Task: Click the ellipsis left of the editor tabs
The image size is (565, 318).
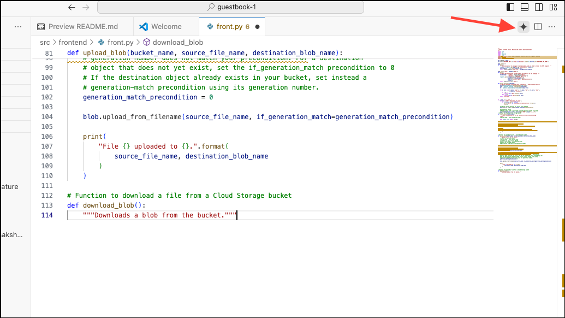Action: (x=17, y=26)
